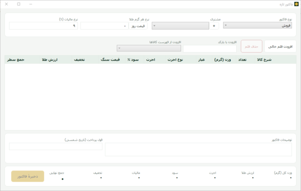Click the app icon in the title bar
This screenshot has width=301, height=191.
[x=296, y=4]
